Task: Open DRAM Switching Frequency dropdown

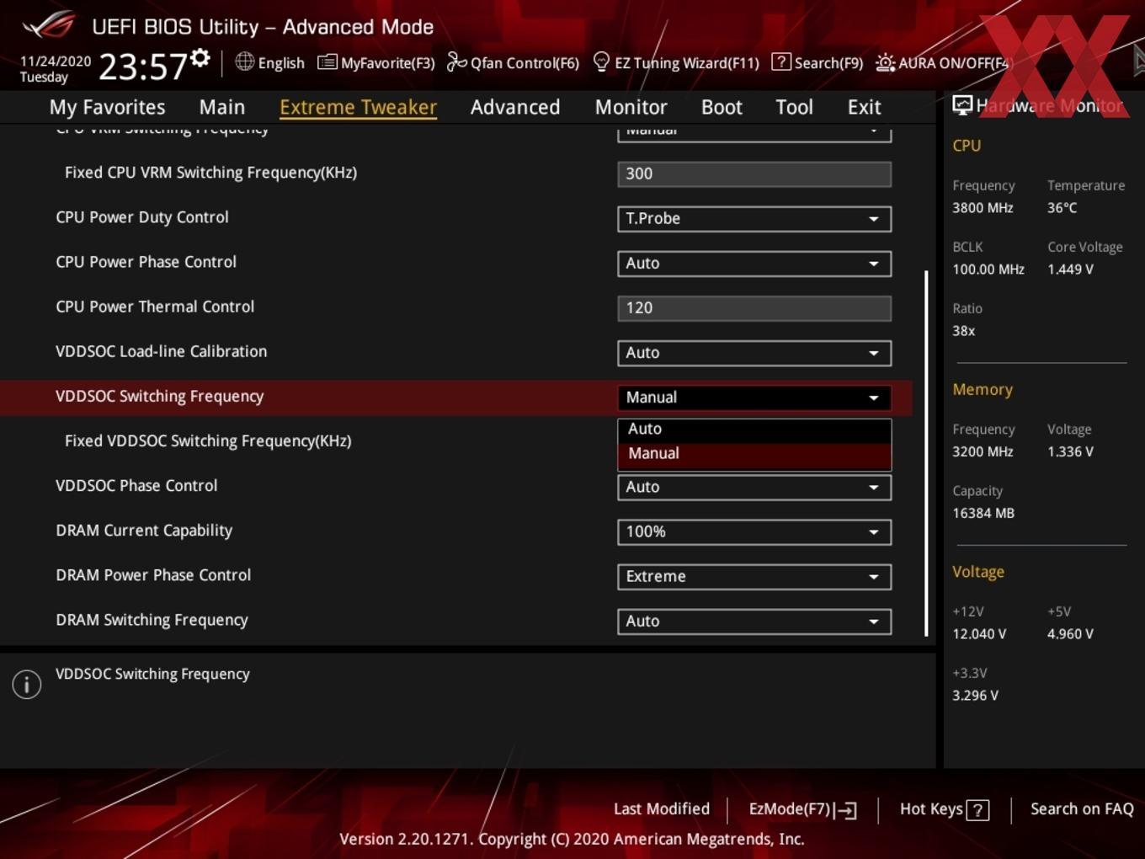Action: (x=754, y=621)
